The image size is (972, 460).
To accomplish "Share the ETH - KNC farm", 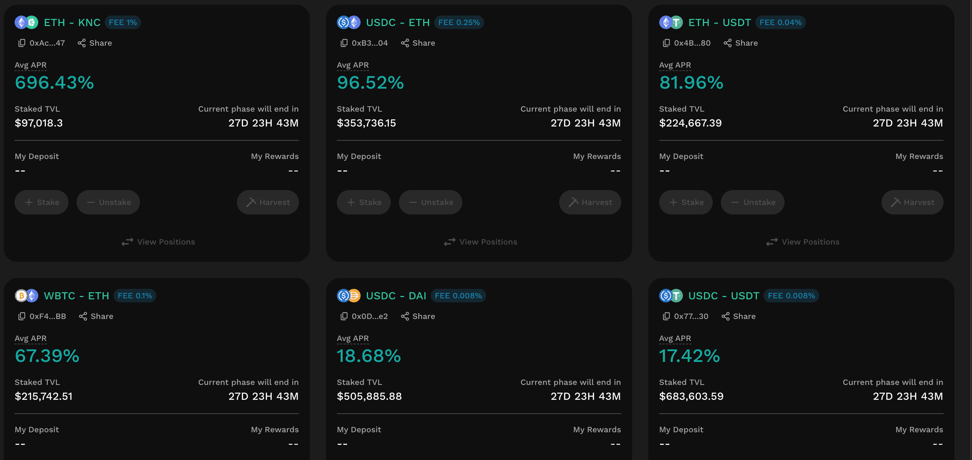I will click(95, 43).
